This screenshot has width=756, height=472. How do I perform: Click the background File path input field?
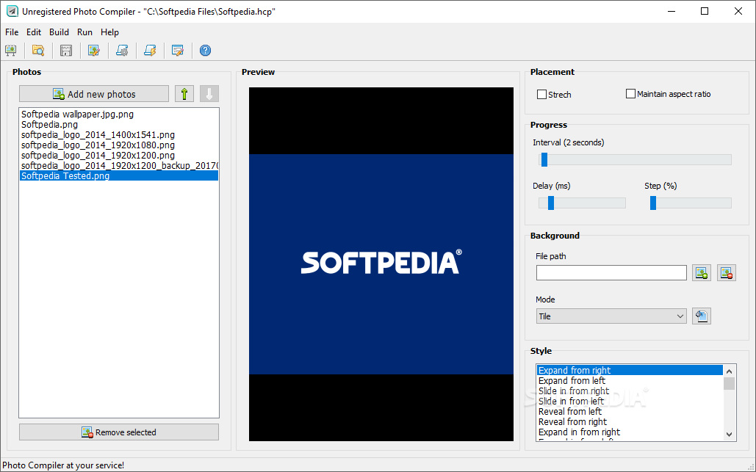point(611,272)
